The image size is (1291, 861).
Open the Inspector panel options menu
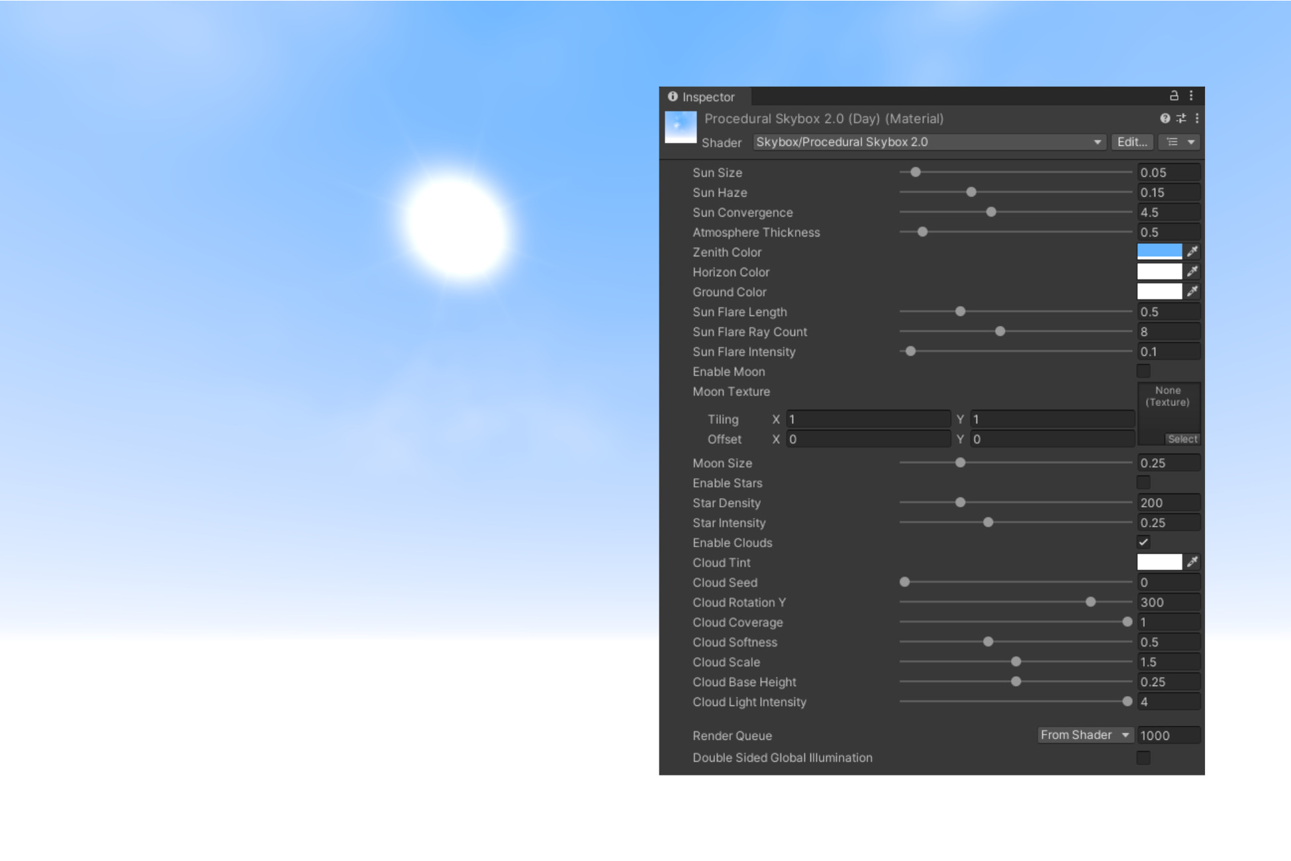(1192, 95)
